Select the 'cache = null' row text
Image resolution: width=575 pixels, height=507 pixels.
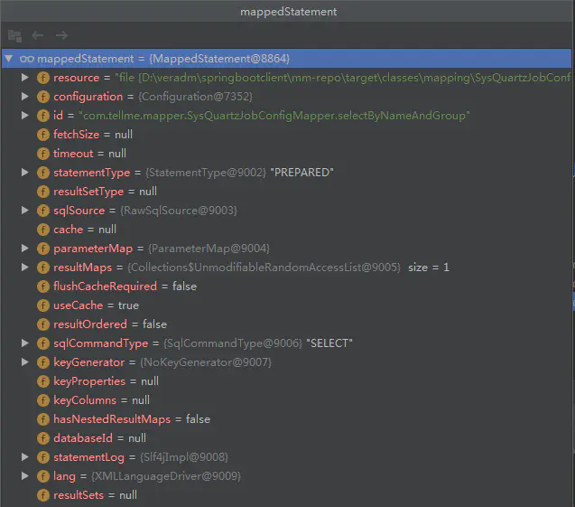[x=85, y=230]
